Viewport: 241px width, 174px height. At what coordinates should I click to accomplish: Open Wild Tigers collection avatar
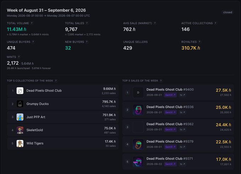[20, 143]
